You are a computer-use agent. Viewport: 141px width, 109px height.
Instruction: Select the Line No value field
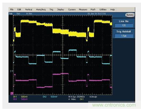[124, 25]
